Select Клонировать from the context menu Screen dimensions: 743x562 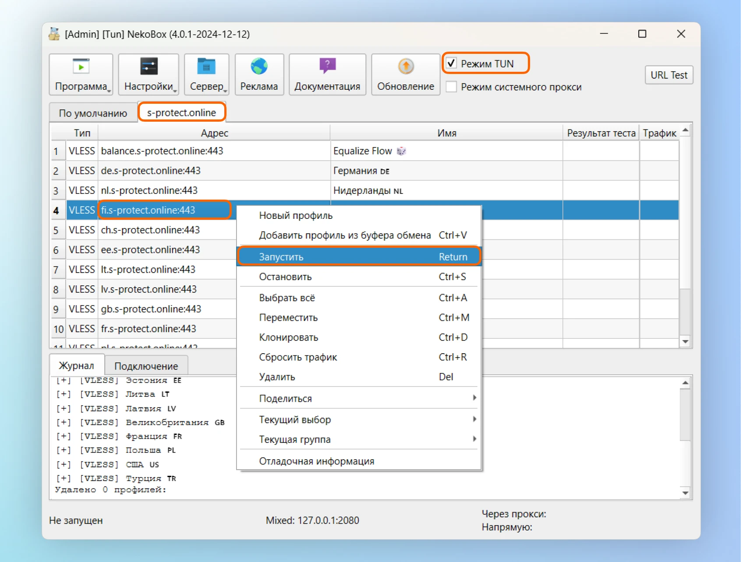tap(289, 337)
